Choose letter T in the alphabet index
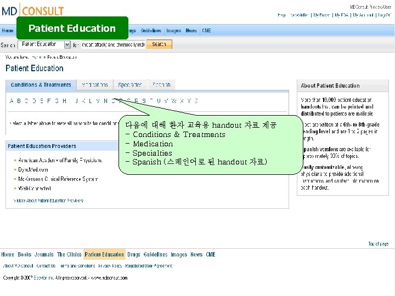 (151, 101)
